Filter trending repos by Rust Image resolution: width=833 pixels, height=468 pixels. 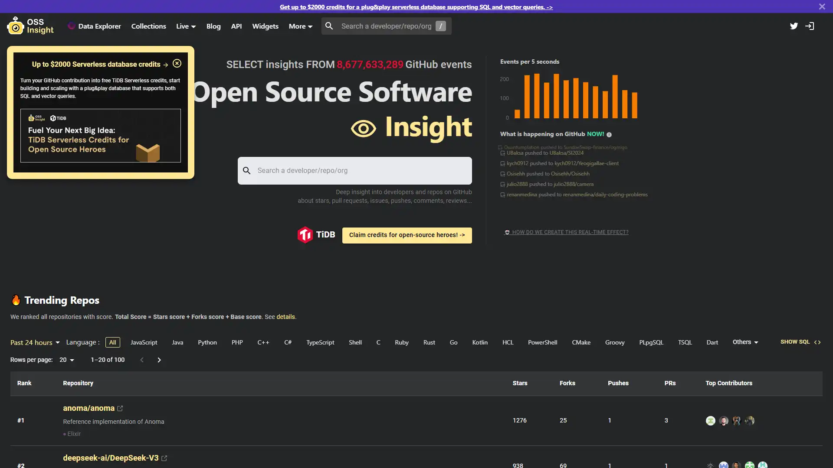429,342
